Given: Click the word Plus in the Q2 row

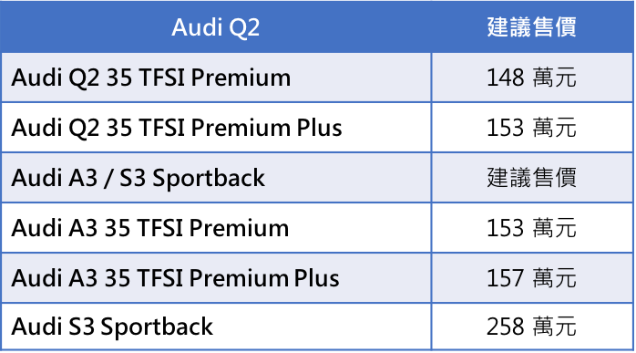Looking at the screenshot, I should pos(319,128).
